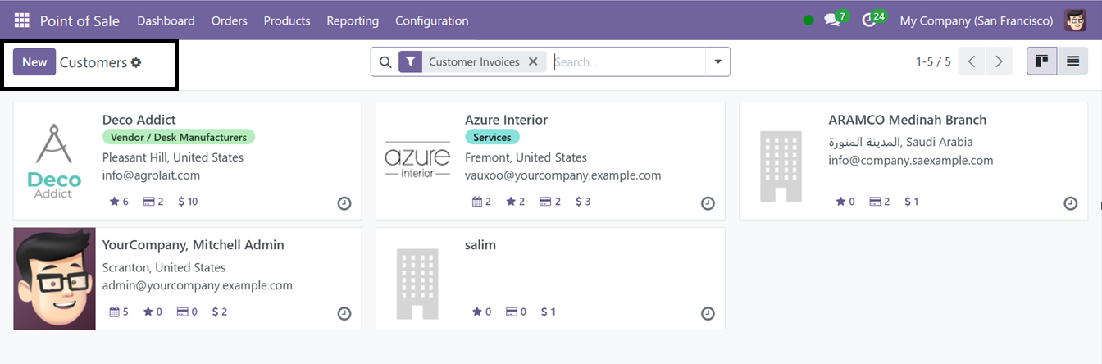Click salim's dollar sales count 1
The width and height of the screenshot is (1102, 364).
549,312
